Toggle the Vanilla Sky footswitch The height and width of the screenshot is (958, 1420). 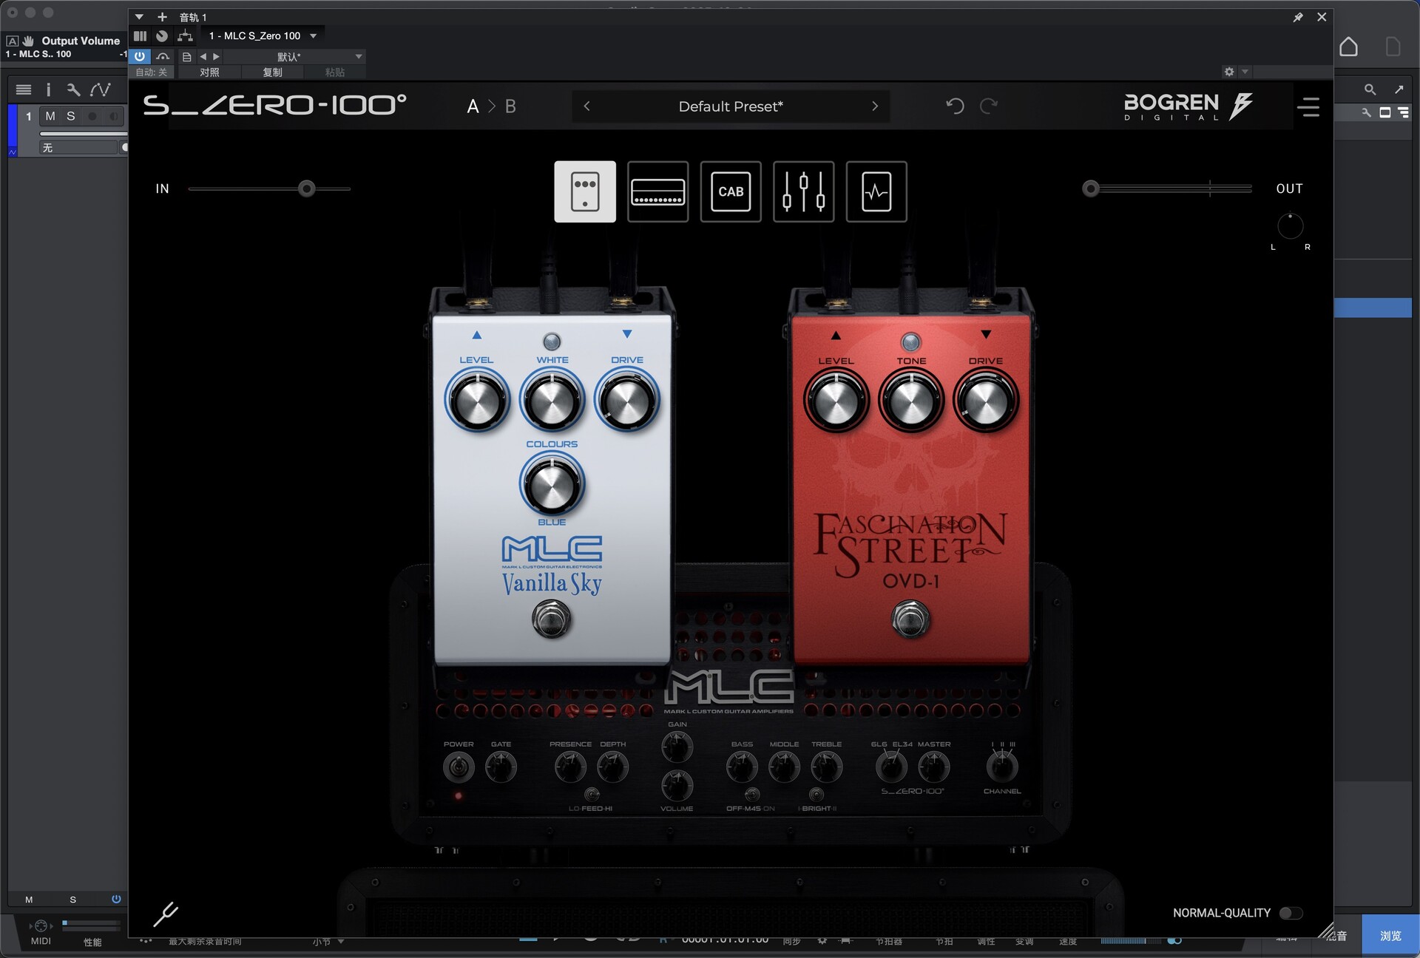click(551, 619)
